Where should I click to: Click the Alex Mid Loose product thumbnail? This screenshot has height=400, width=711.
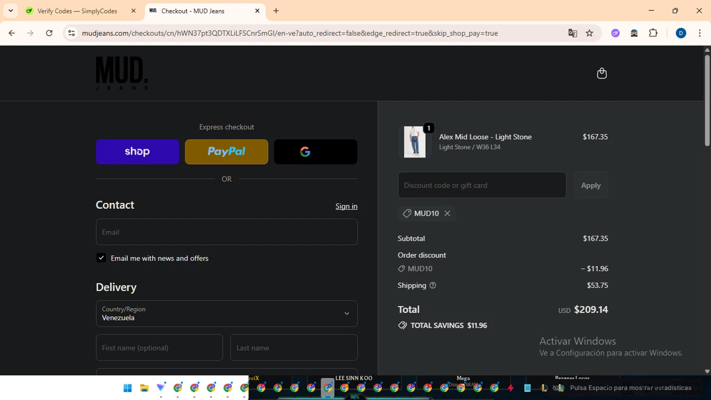pos(415,142)
